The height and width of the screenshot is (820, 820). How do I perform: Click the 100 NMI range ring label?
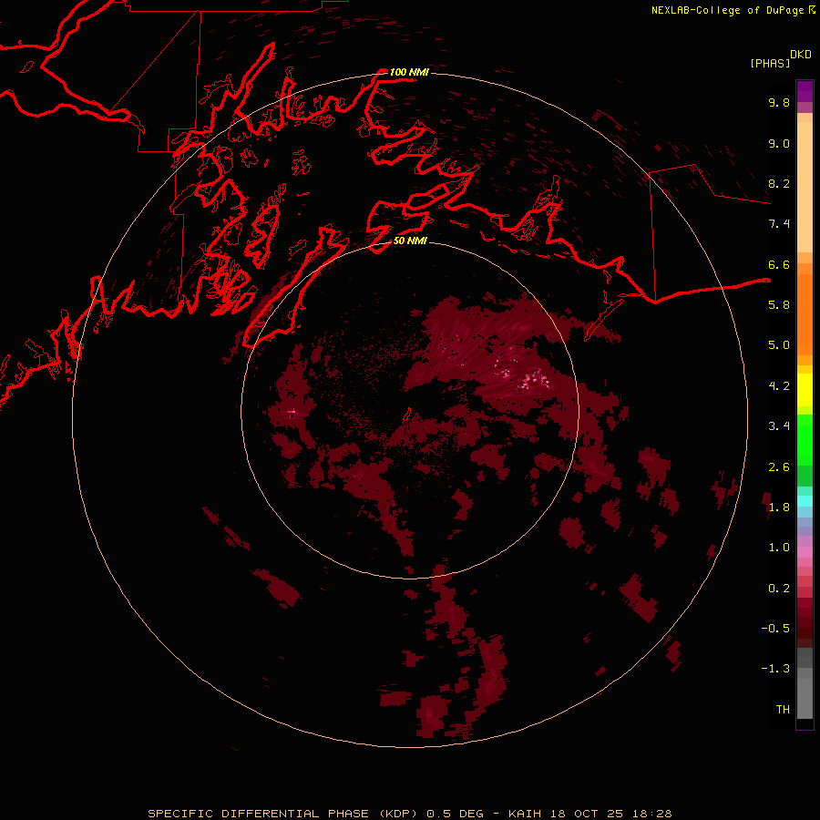[409, 72]
